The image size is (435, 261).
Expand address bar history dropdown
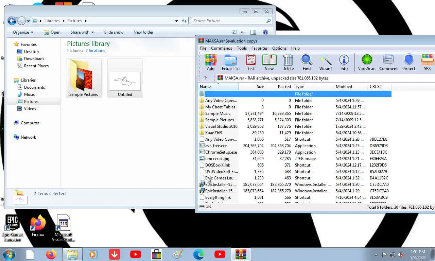(176, 21)
